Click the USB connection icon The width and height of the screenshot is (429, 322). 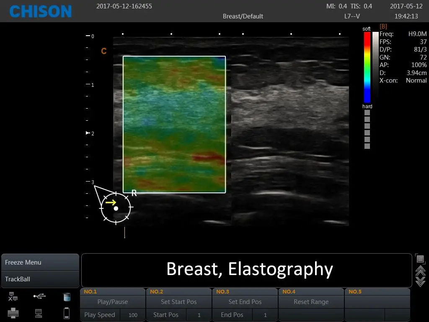[39, 296]
